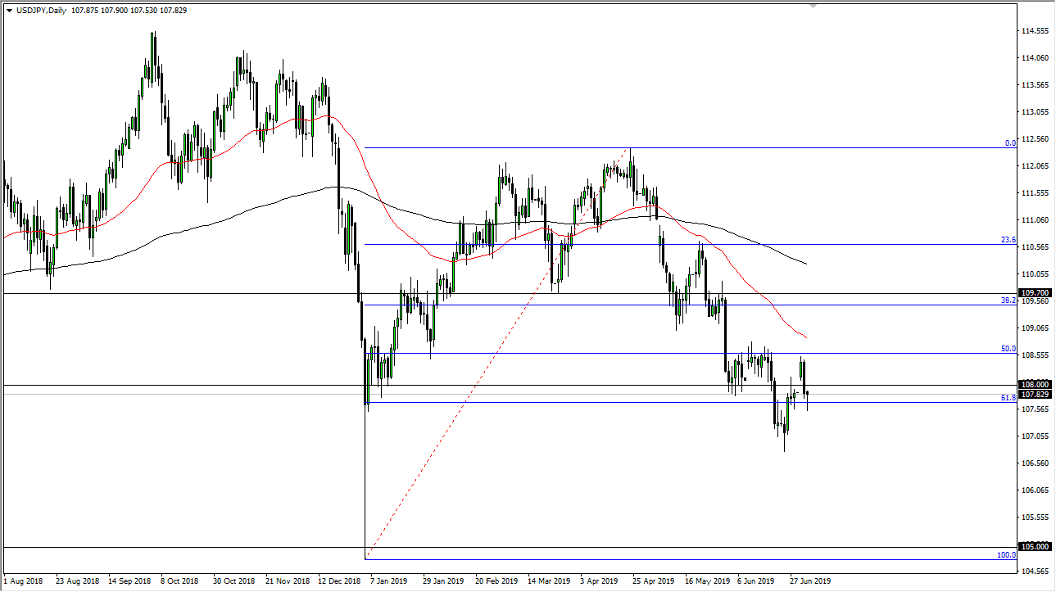Click the 108.000 horizontal line label

[1036, 385]
